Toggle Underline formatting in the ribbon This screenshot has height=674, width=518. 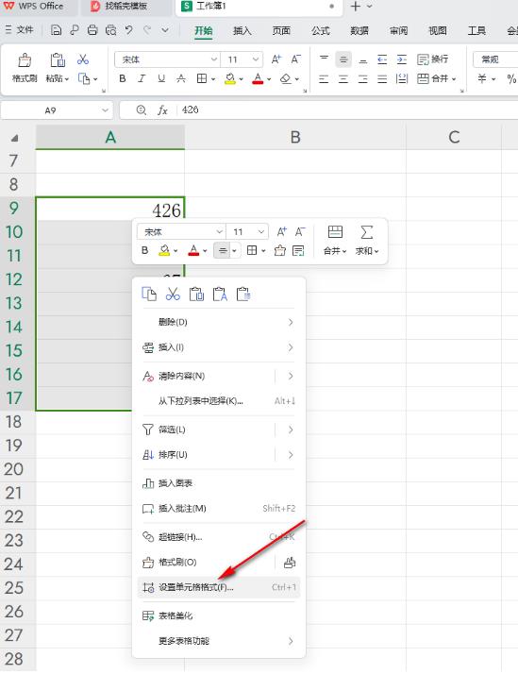click(161, 78)
